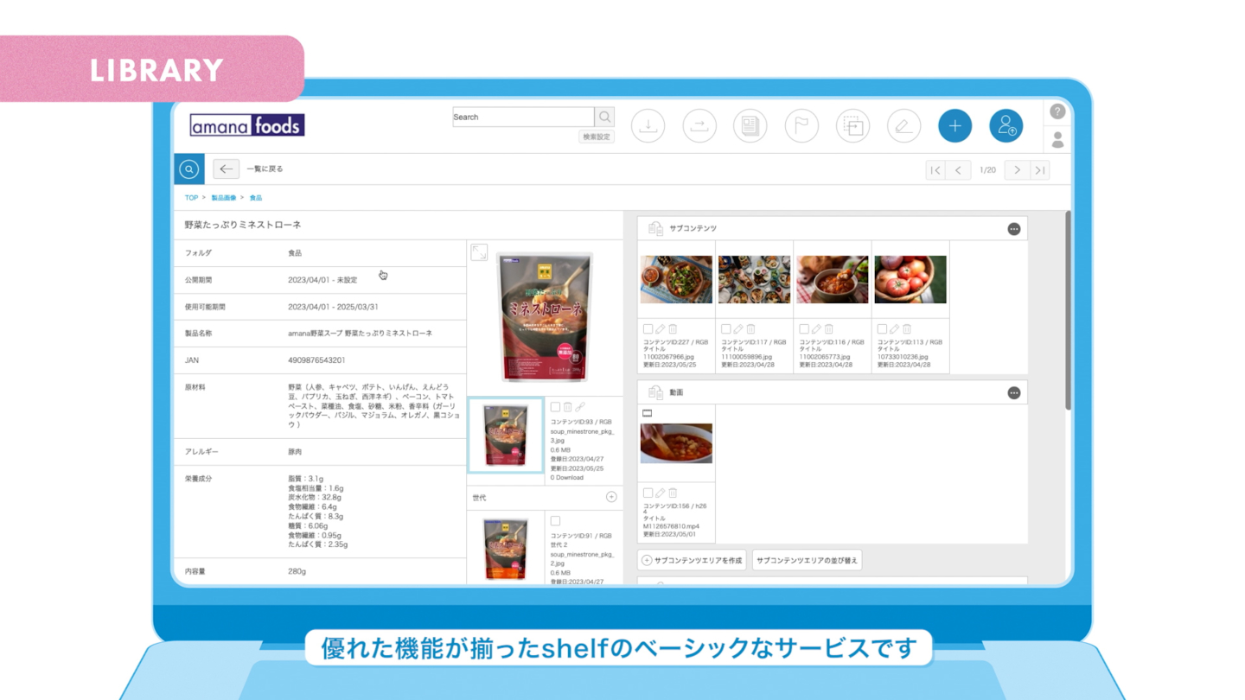Image resolution: width=1245 pixels, height=700 pixels.
Task: Click the pencil edit icon in toolbar
Action: click(x=903, y=126)
